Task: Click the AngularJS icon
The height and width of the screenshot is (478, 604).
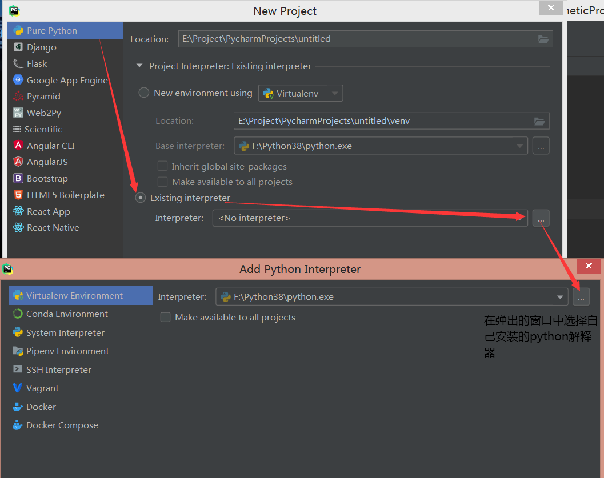Action: 18,162
